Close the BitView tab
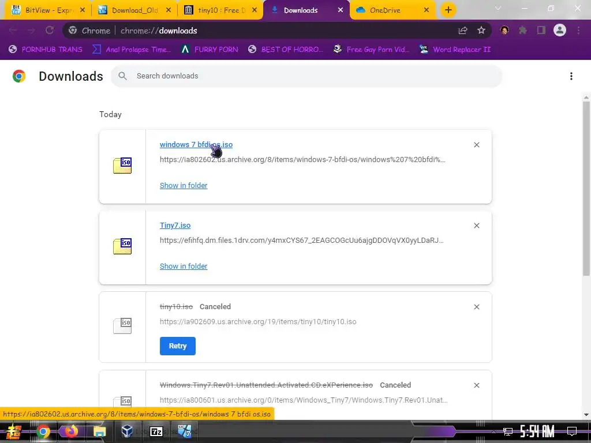This screenshot has height=443, width=591. [x=83, y=10]
